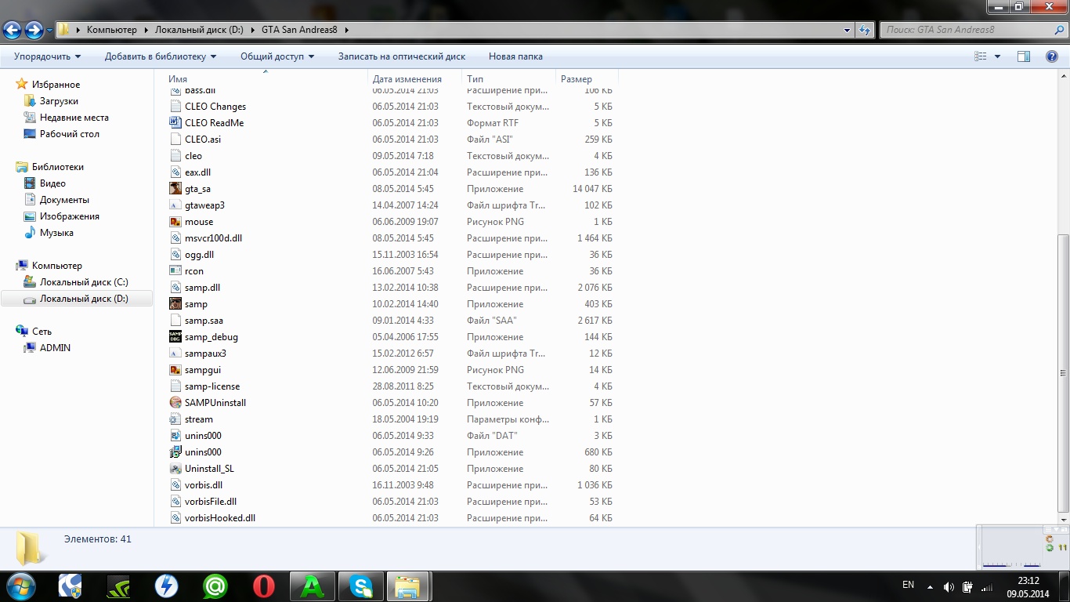Image resolution: width=1070 pixels, height=602 pixels.
Task: Open Изображения library in the sidebar
Action: 70,216
